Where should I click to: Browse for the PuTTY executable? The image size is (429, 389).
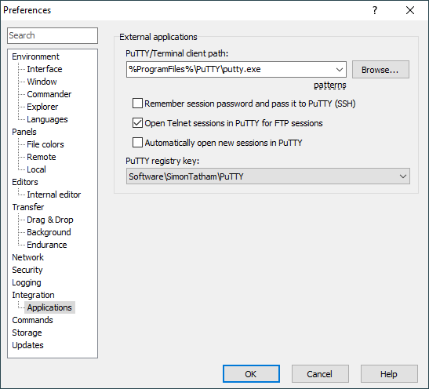tap(380, 70)
